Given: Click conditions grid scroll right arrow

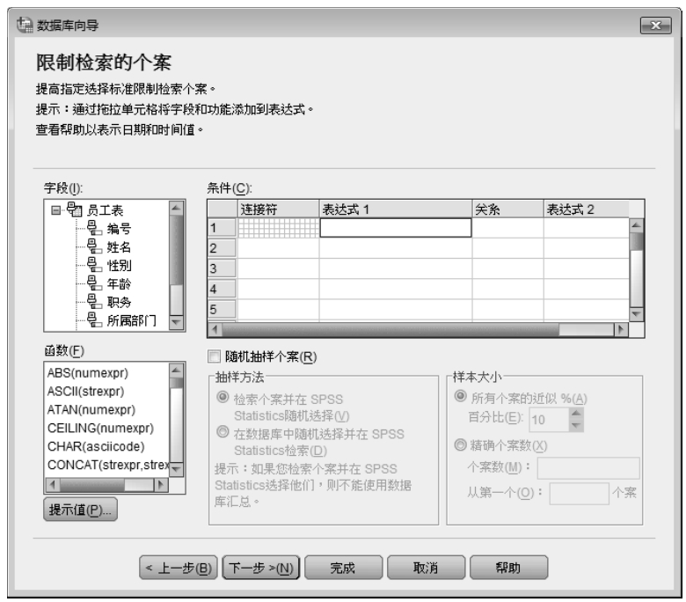Looking at the screenshot, I should pyautogui.click(x=621, y=329).
